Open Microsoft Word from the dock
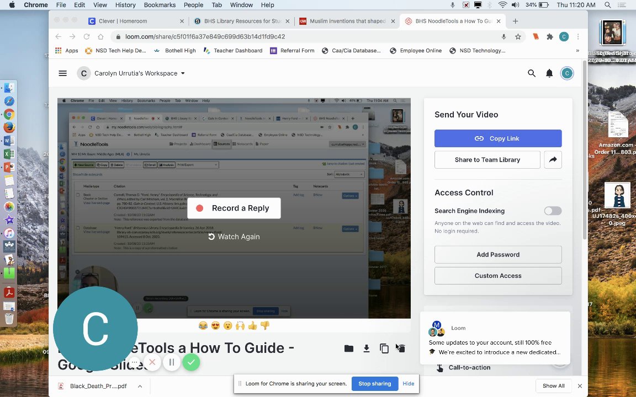 coord(9,141)
